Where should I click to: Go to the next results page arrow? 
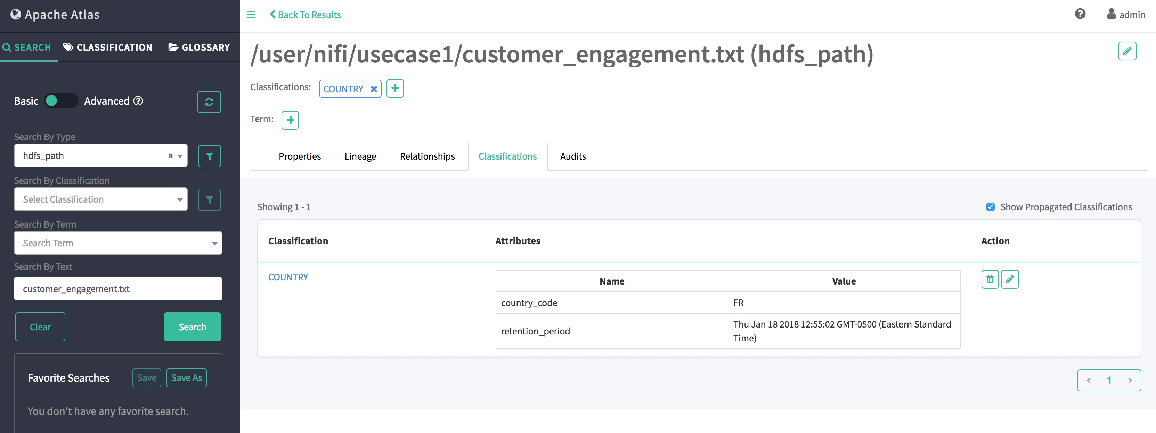click(x=1130, y=381)
